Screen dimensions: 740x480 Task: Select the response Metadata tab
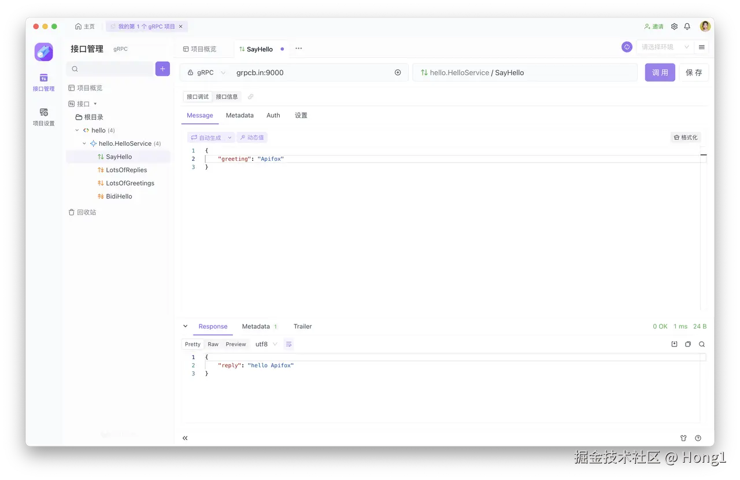(260, 327)
